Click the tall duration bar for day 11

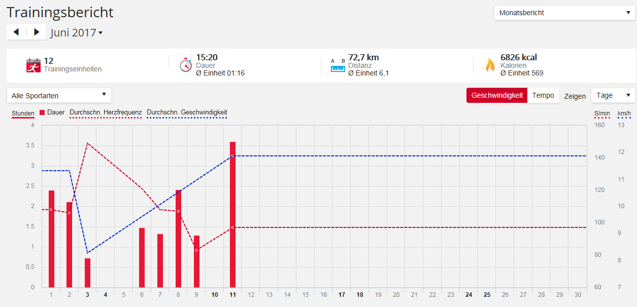click(x=232, y=218)
